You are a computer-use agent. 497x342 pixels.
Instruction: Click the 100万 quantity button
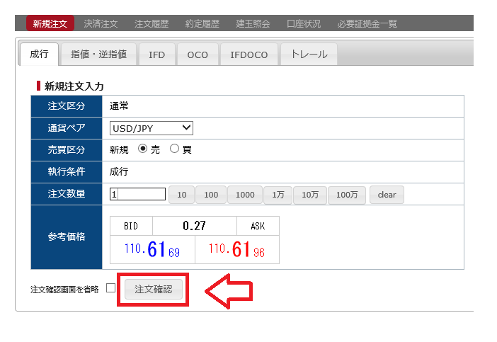point(347,195)
